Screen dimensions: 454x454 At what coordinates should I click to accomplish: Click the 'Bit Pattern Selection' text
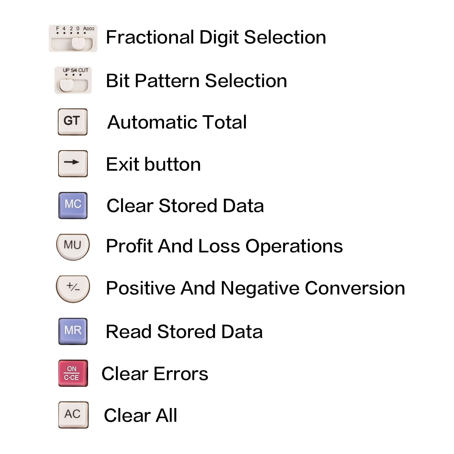tap(196, 81)
